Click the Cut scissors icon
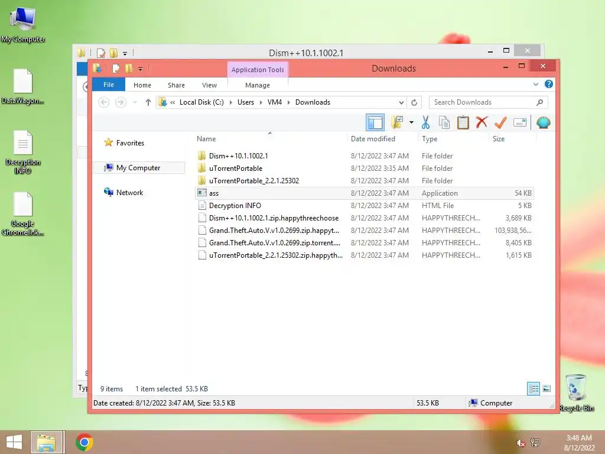 pos(425,122)
